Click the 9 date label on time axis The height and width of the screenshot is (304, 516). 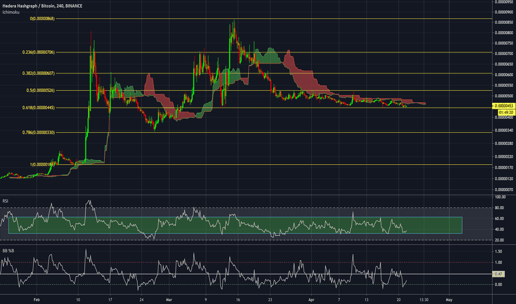pyautogui.click(x=205, y=300)
